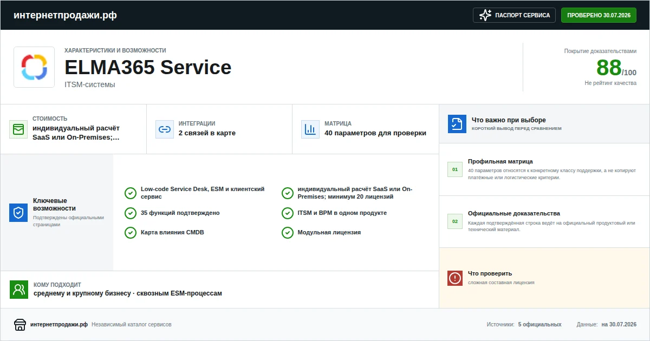Click the bar chart icon next to Матрица
The image size is (650, 341).
(x=310, y=129)
